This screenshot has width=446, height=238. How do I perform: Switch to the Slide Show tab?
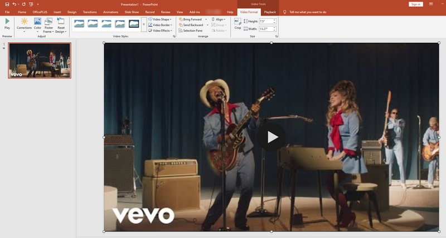tap(132, 12)
